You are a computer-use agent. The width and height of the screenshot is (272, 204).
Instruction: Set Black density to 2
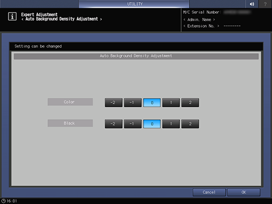coord(190,124)
